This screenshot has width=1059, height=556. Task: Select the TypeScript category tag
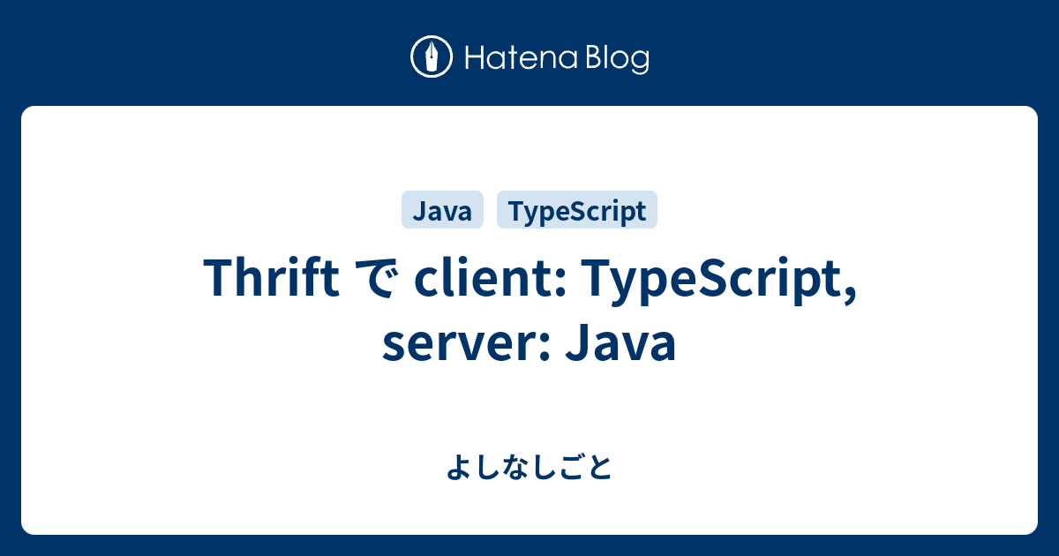click(x=577, y=211)
